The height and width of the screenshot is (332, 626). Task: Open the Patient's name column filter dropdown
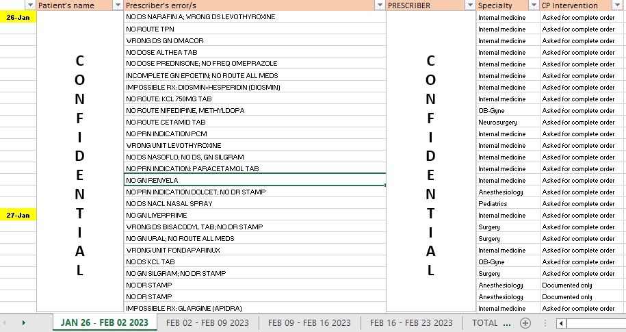click(118, 5)
